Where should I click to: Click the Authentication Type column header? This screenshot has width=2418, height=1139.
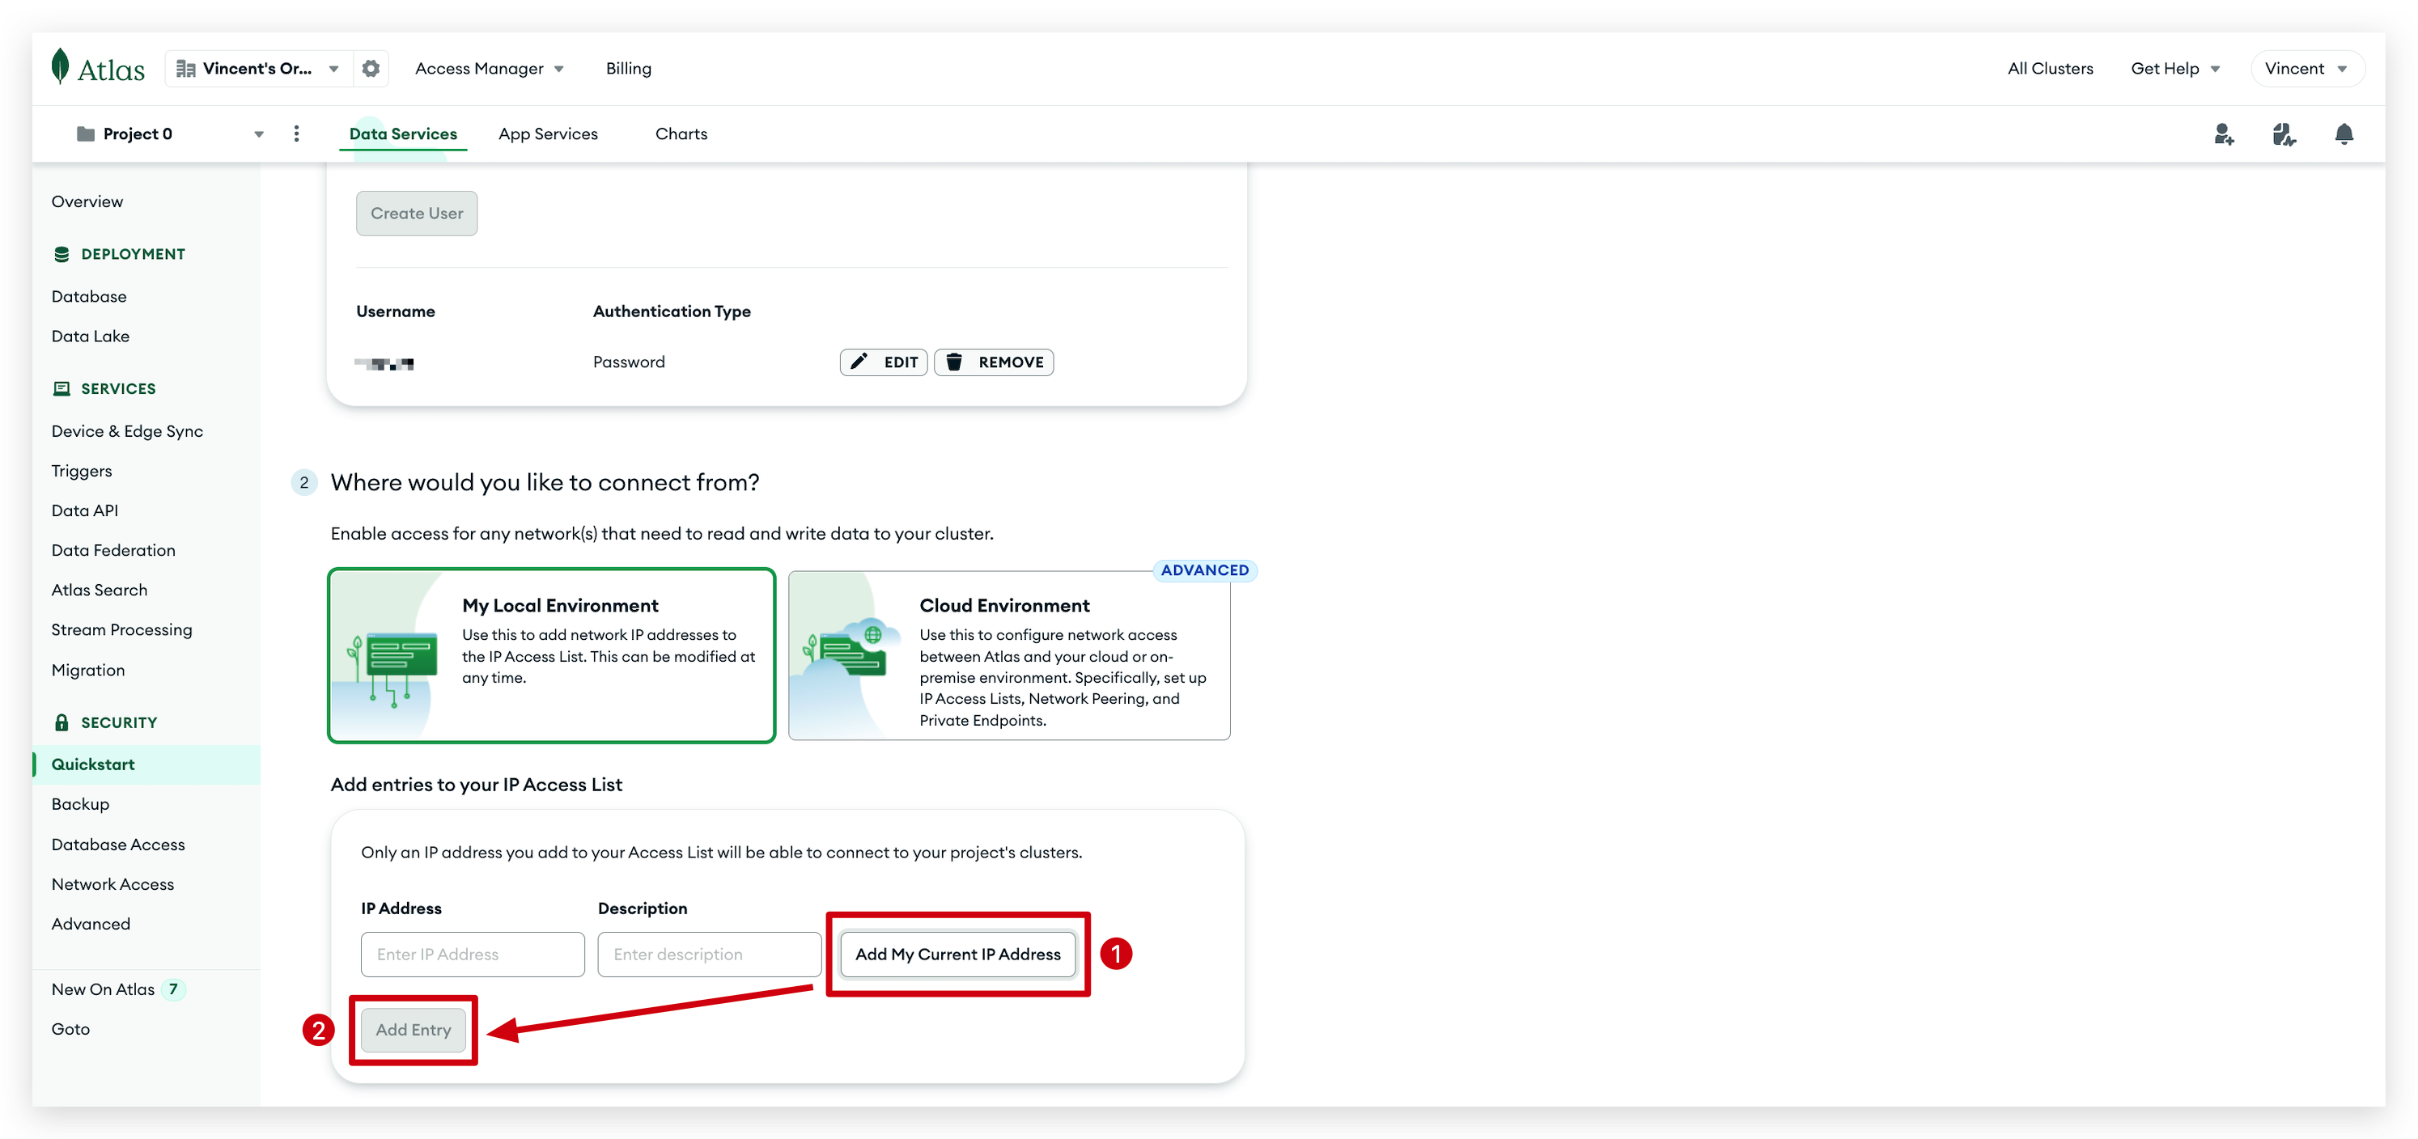tap(671, 311)
